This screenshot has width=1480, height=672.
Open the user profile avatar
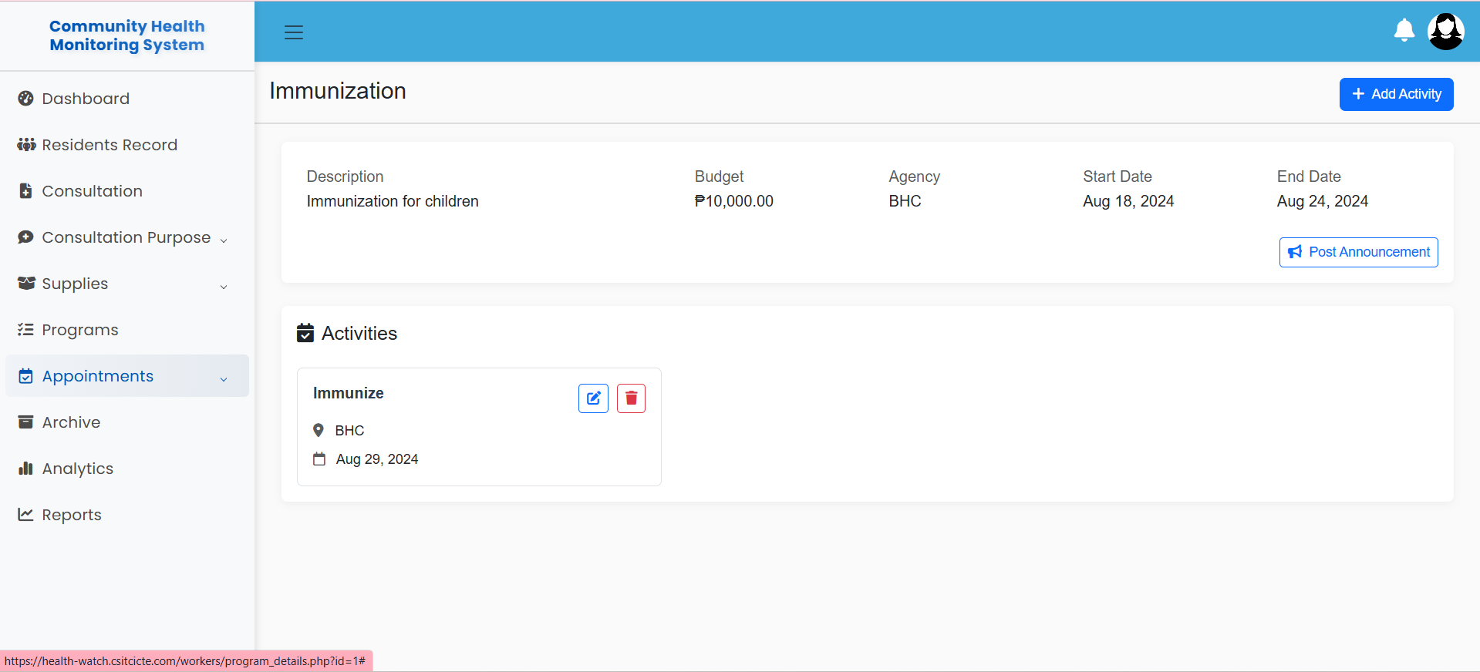pos(1446,32)
